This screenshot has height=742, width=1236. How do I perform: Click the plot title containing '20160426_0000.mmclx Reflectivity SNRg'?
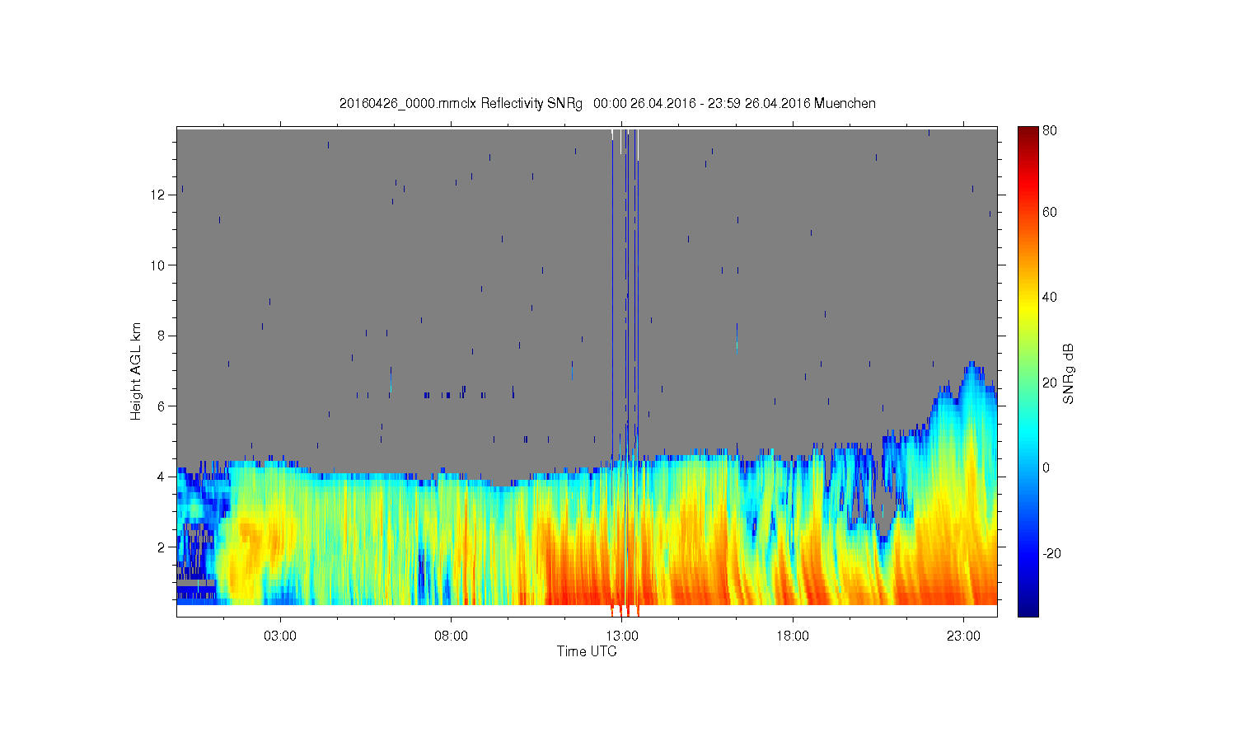[x=607, y=104]
